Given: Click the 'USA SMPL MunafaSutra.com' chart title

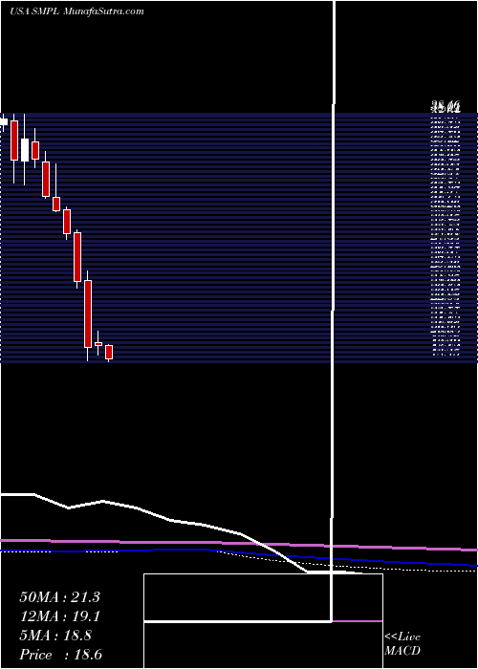Looking at the screenshot, I should [76, 11].
